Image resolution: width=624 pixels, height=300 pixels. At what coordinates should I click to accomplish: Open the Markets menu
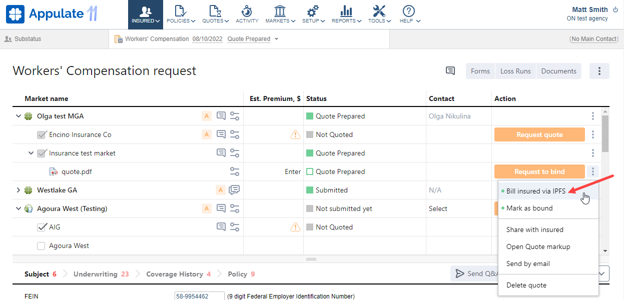coord(280,14)
